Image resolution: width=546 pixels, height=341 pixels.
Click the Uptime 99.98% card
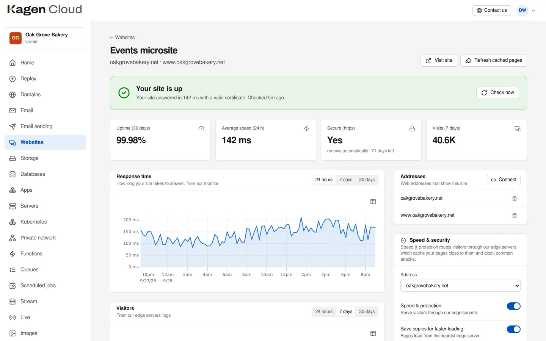pyautogui.click(x=160, y=140)
